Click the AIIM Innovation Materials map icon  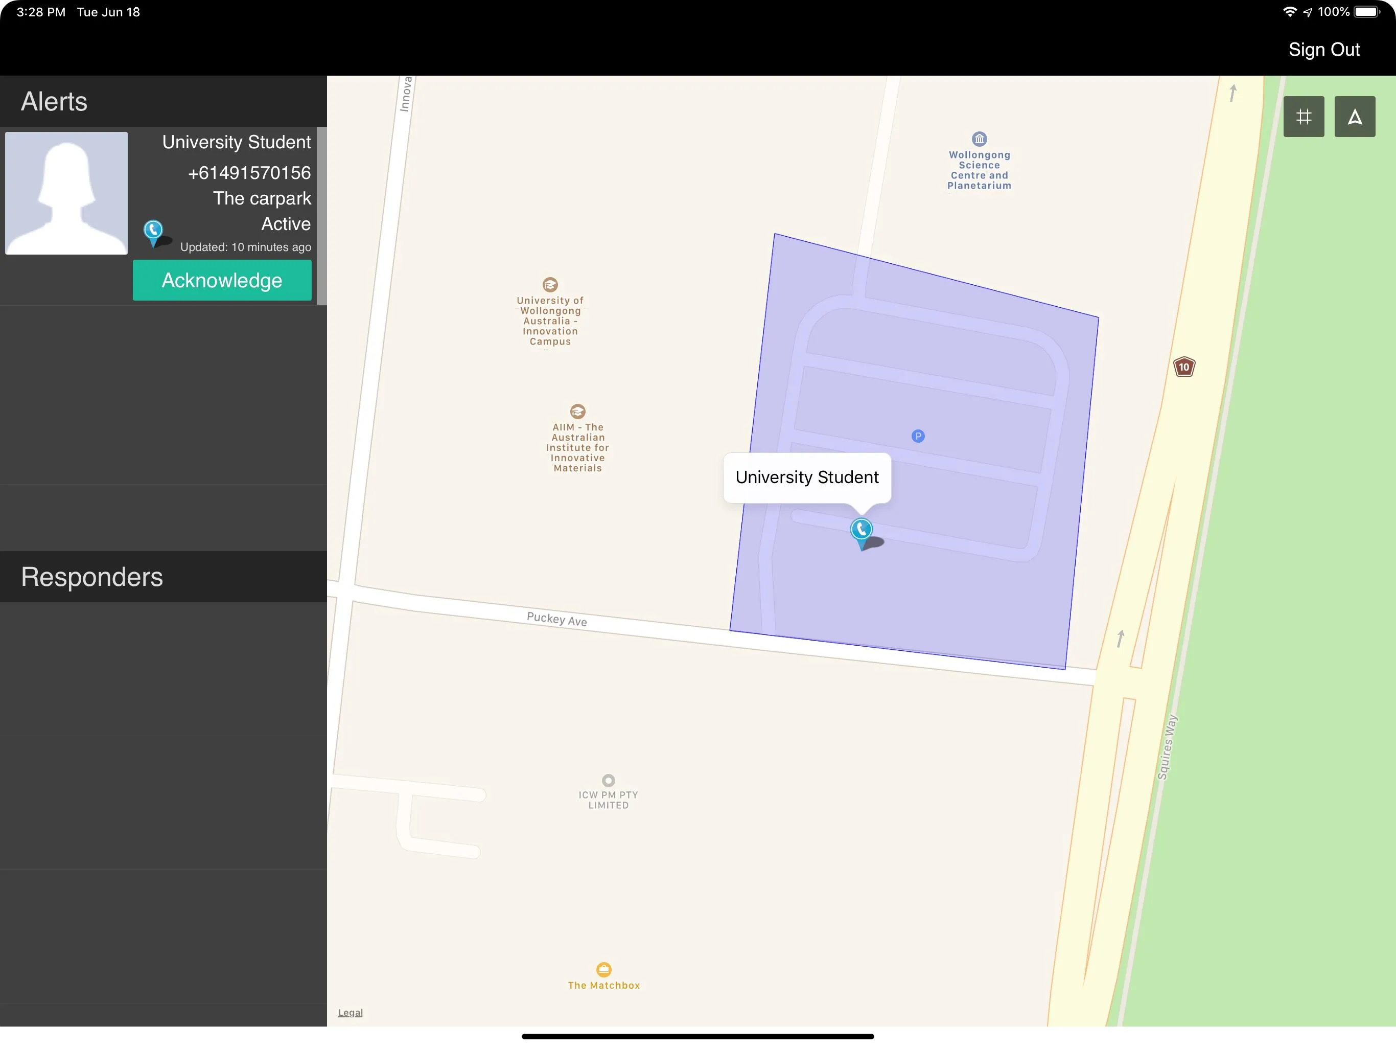tap(577, 412)
